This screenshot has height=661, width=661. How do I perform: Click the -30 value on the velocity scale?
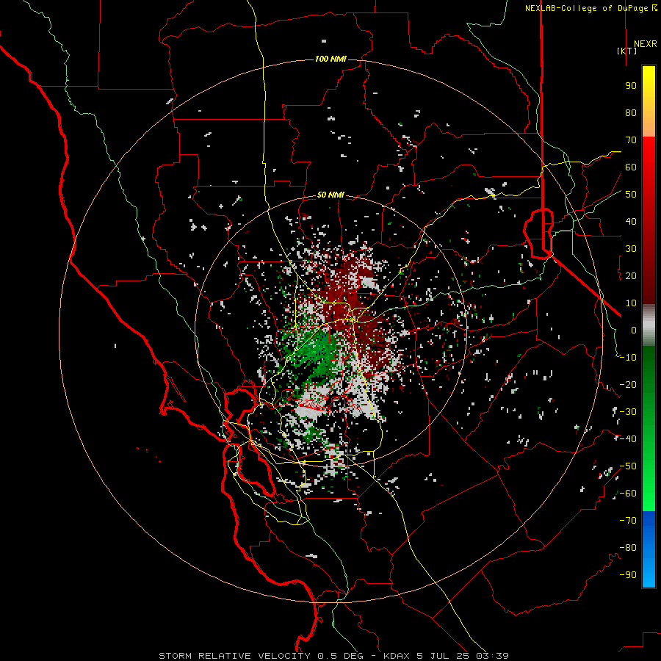628,412
